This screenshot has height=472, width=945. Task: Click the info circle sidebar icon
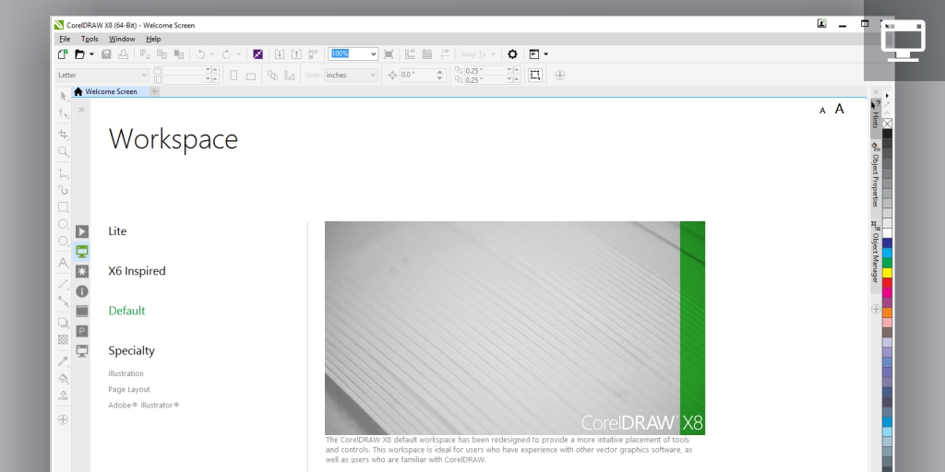tap(82, 291)
